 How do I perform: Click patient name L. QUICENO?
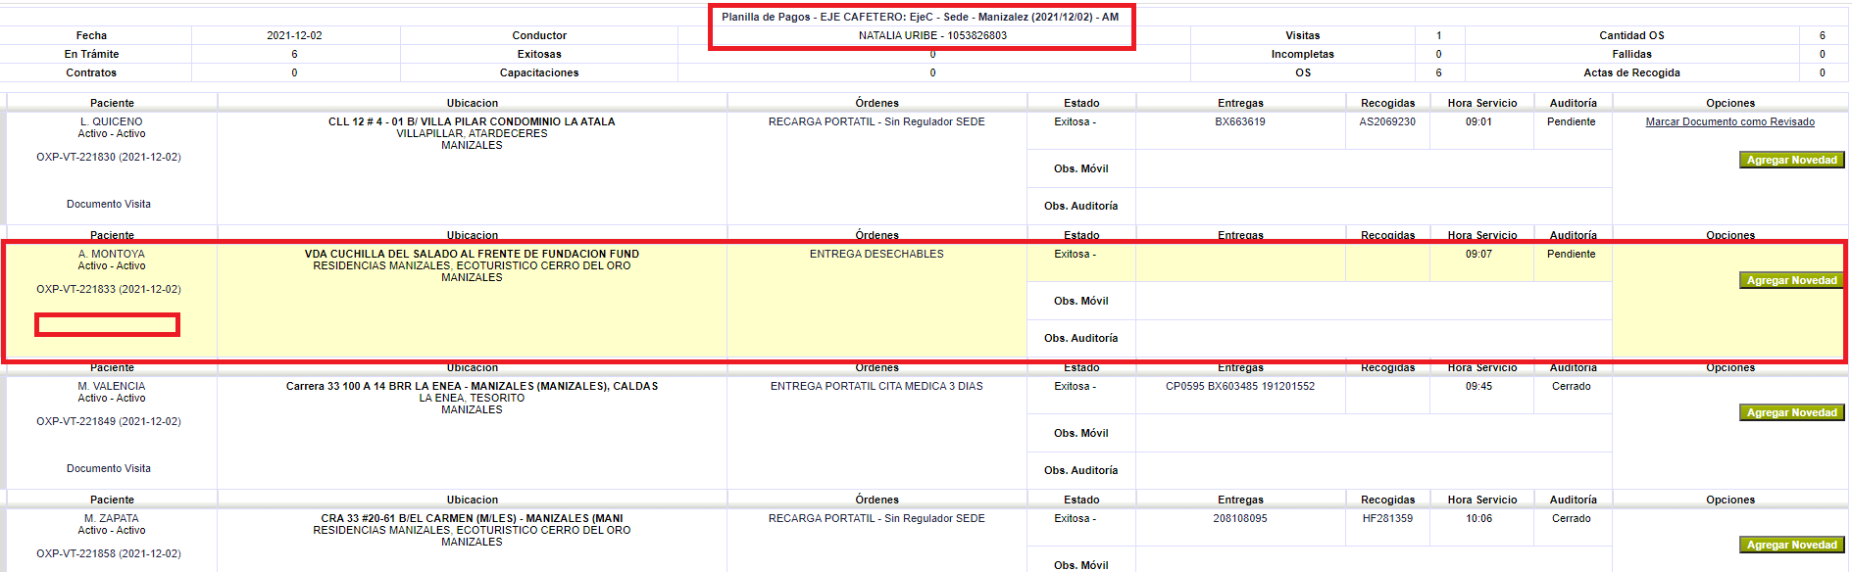(112, 121)
